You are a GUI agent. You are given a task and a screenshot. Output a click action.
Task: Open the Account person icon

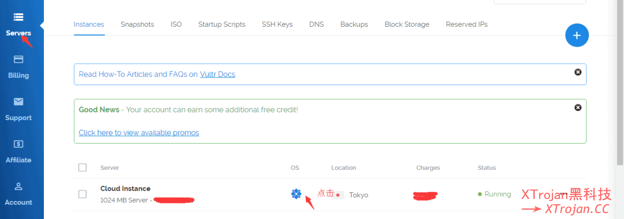click(x=19, y=186)
